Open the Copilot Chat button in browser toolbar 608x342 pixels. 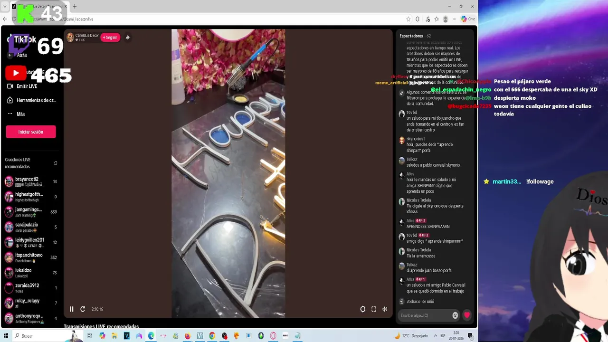tap(468, 19)
